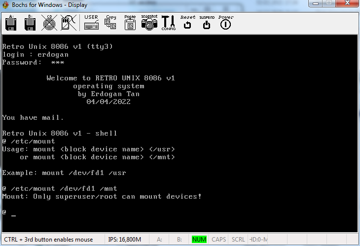Click the 'by Erdogan Tan' text

[x=108, y=94]
